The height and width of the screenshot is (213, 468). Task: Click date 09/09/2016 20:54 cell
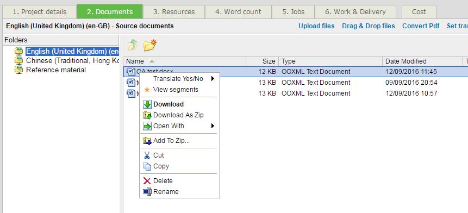pos(411,83)
